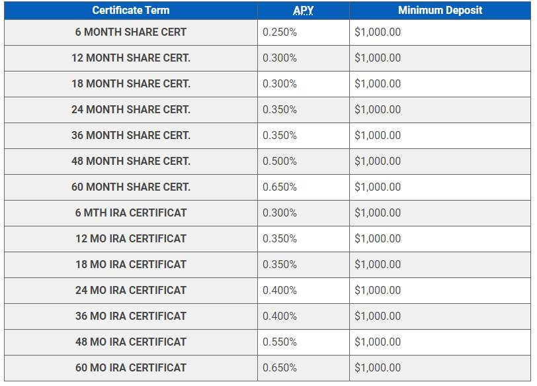
Task: Click the $1,000.00 deposit for 36 month share cert
Action: point(378,136)
